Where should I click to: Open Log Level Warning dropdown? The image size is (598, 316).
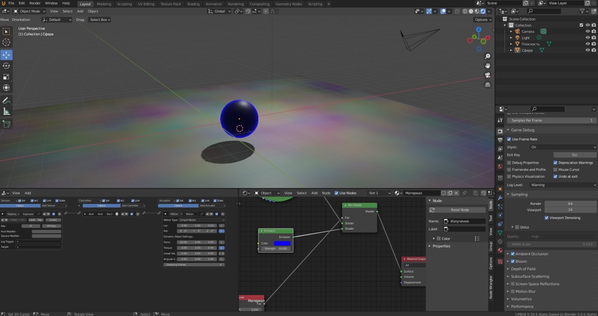tap(563, 185)
